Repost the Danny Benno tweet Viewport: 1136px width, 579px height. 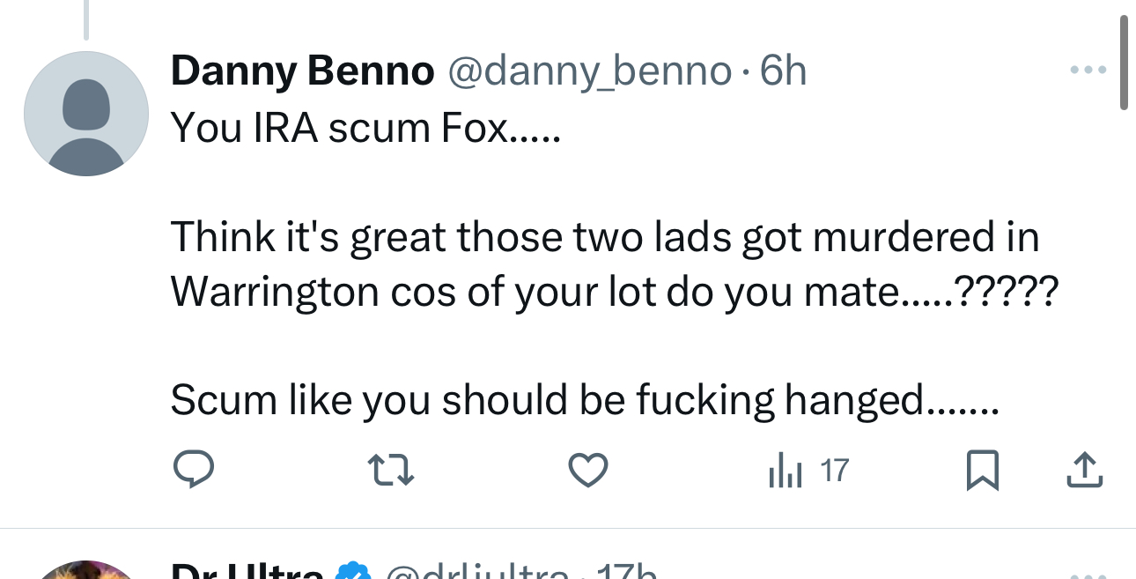[x=390, y=470]
